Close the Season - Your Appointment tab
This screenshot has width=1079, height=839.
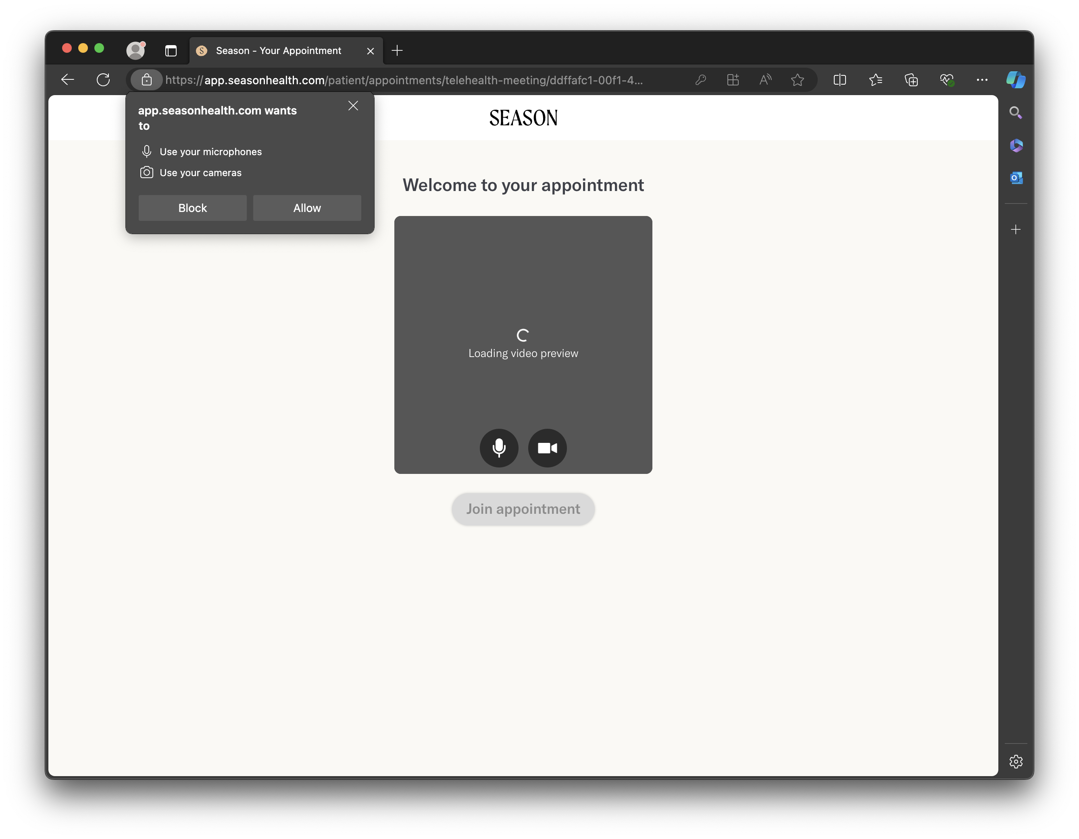tap(370, 51)
